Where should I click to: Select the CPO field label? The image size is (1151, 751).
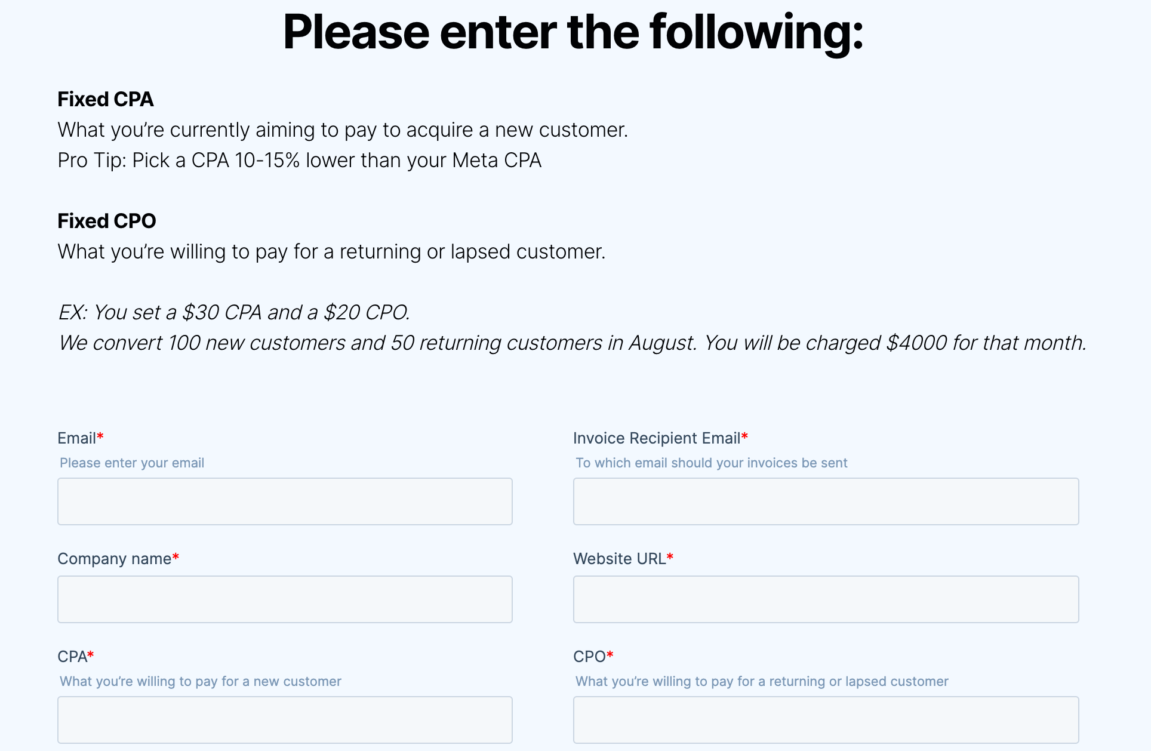(589, 656)
